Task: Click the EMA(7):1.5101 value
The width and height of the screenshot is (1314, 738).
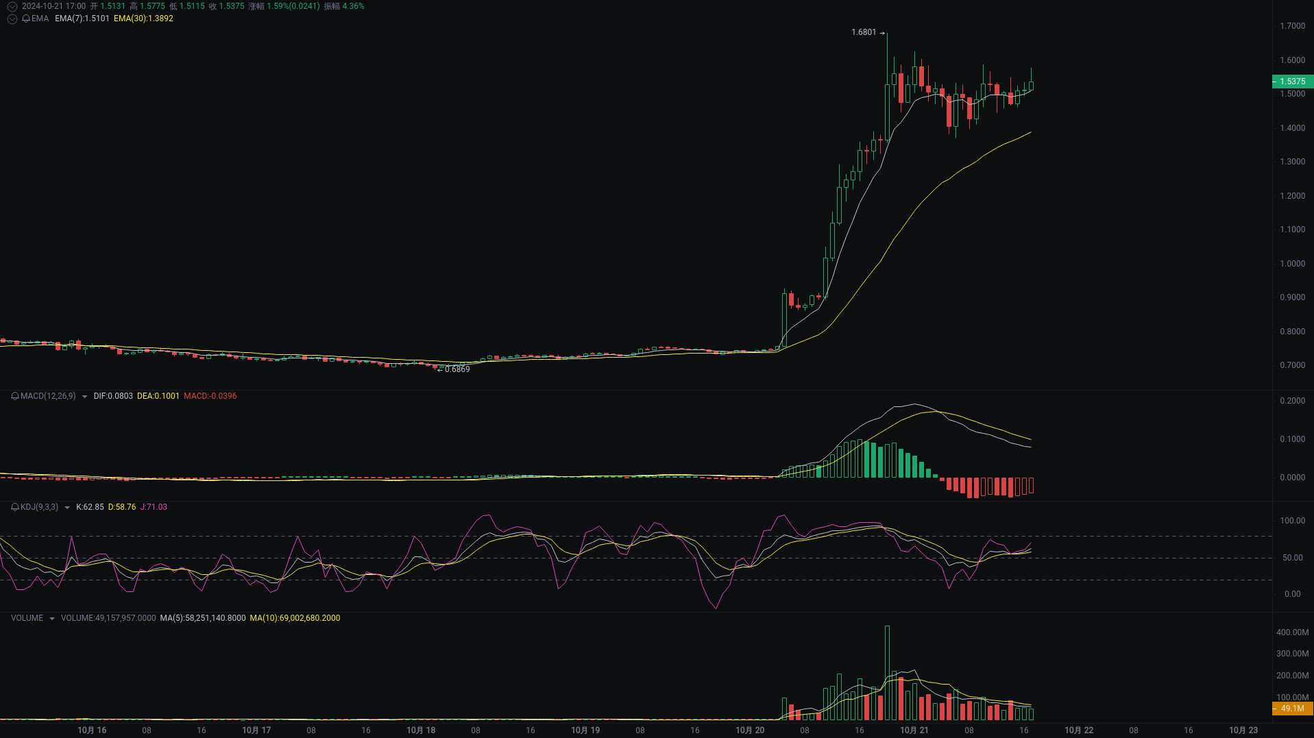Action: coord(82,19)
